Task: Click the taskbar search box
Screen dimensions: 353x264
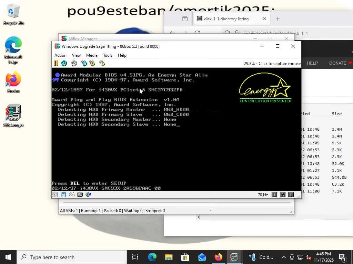Action: coord(72,257)
